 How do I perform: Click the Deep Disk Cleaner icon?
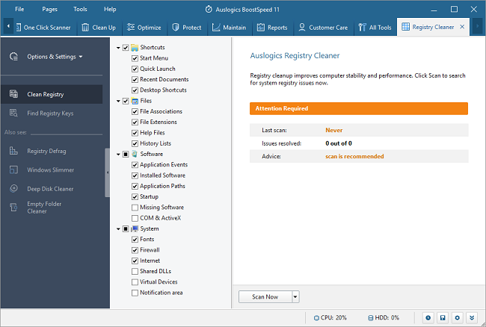click(x=13, y=189)
